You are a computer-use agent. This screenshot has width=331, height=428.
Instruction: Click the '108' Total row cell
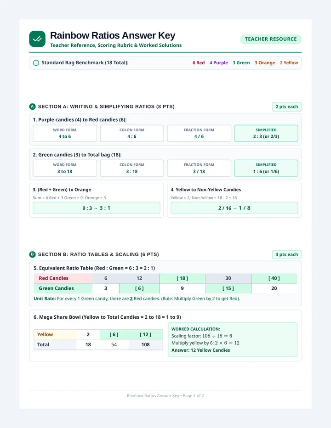[145, 345]
